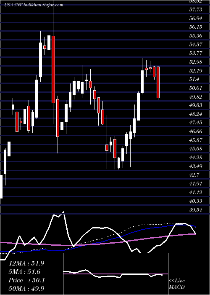The image size is (210, 295).
Task: Click the 41.12 price axis label
Action: click(x=195, y=193)
